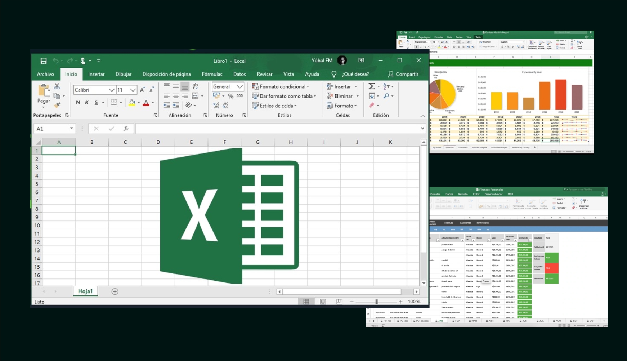
Task: Apply thousands separator 000 format
Action: (x=240, y=96)
